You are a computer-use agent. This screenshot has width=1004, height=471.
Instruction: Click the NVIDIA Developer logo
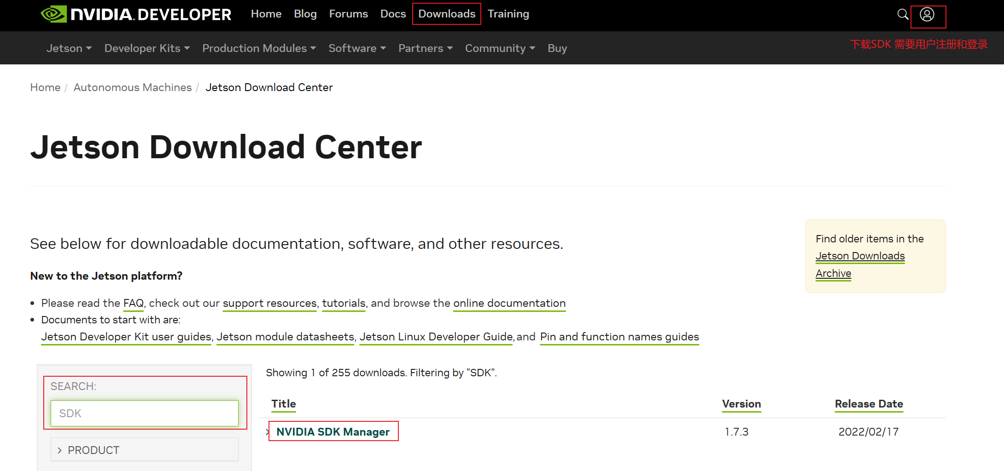point(136,14)
